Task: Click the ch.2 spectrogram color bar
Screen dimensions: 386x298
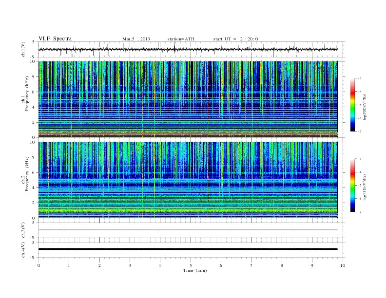Action: point(352,185)
